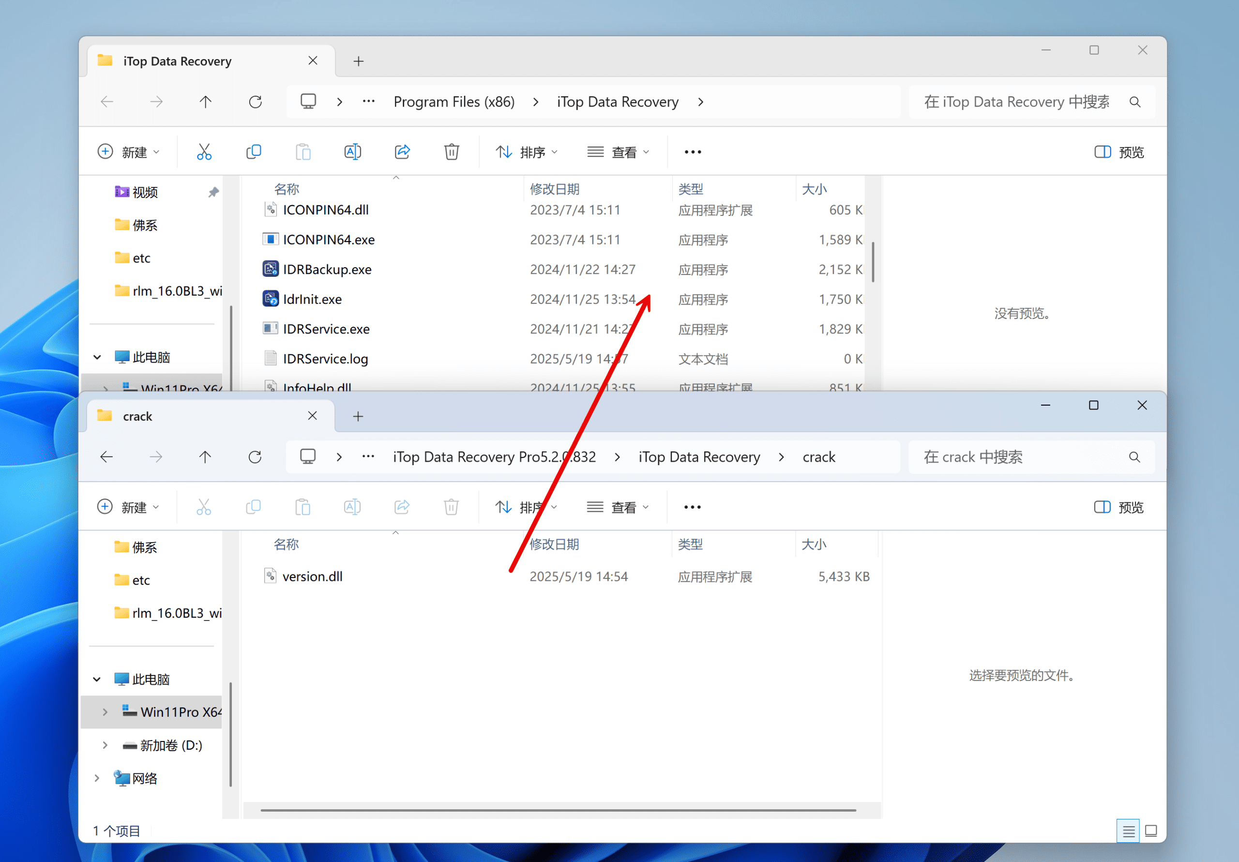Switch to details view in status bar

click(1128, 831)
